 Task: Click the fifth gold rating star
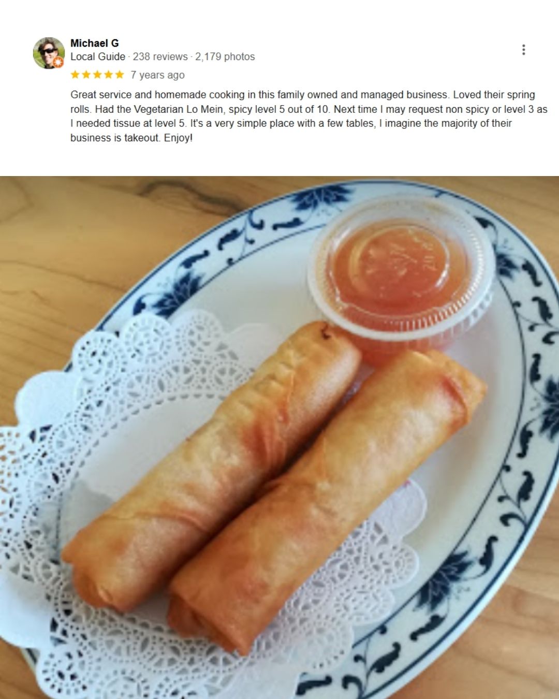[120, 75]
